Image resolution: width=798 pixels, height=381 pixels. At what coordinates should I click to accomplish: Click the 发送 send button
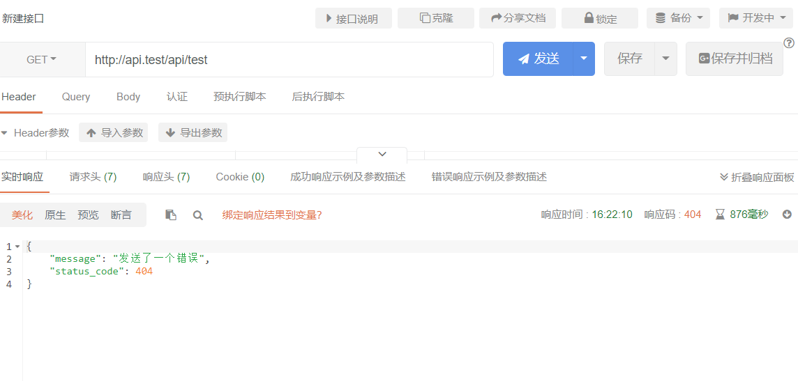538,59
